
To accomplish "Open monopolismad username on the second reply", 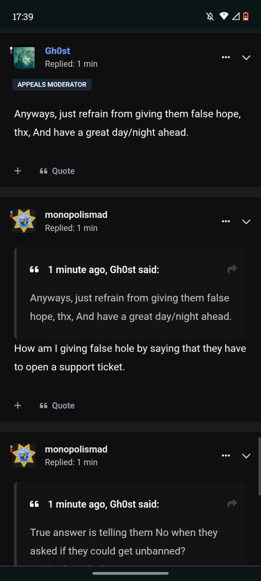I will (76, 449).
